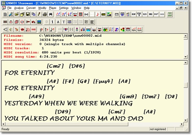Click horizontal scrollbar right arrow

click(182, 124)
